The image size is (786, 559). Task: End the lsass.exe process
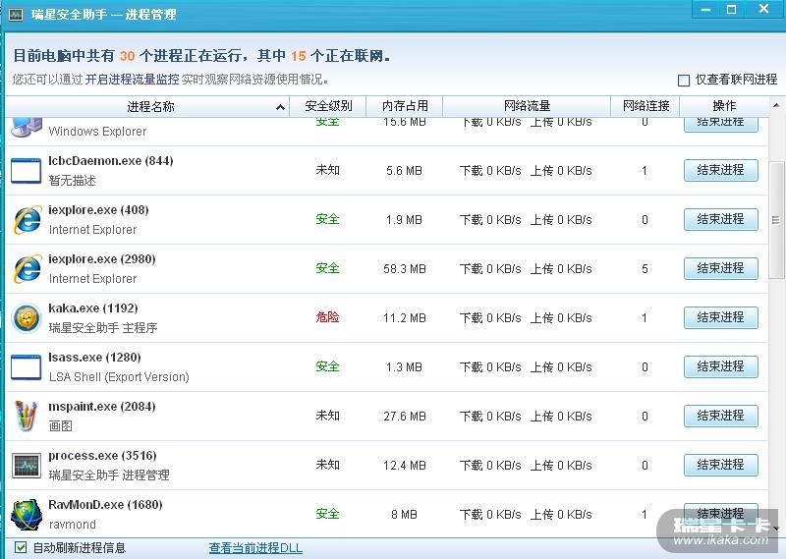click(721, 366)
